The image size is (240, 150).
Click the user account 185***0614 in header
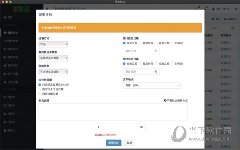coord(221,8)
